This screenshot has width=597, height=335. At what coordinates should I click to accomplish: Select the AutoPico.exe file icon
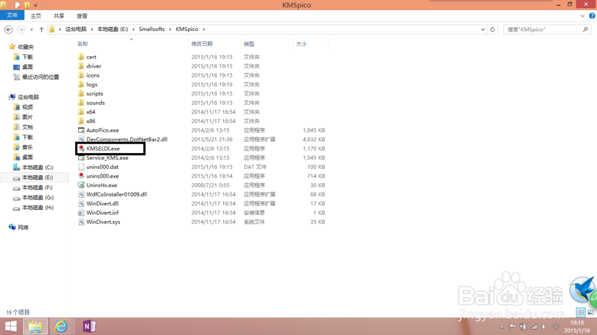81,130
